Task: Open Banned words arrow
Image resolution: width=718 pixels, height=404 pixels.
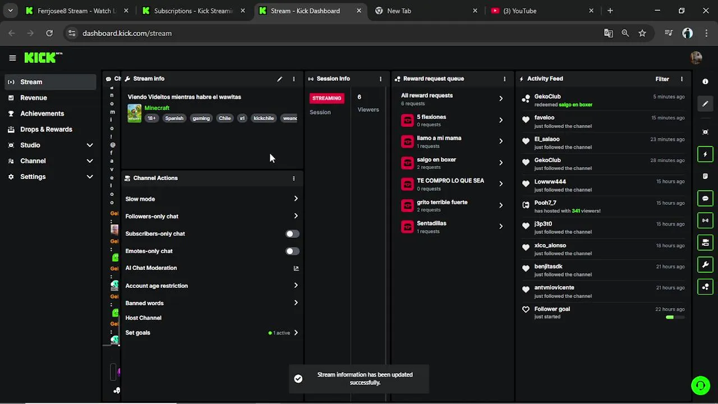Action: [x=296, y=303]
